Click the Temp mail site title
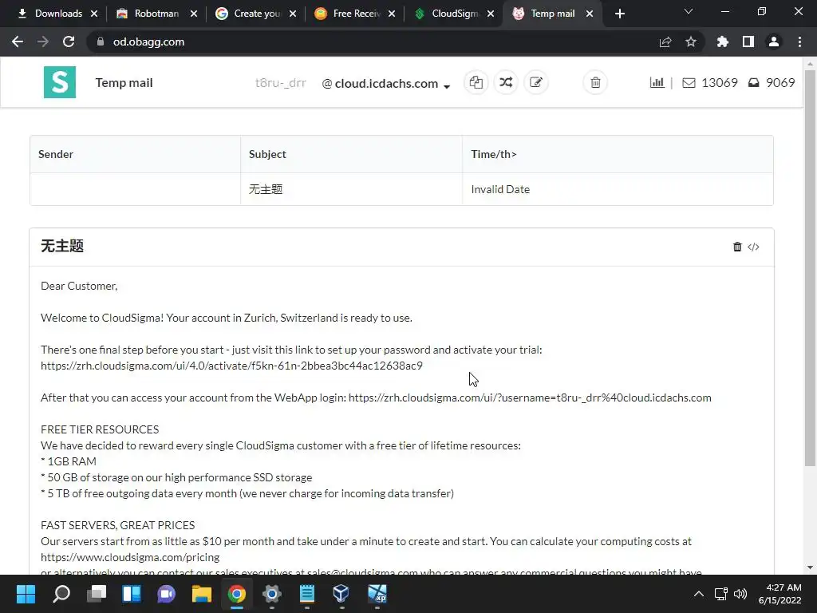 coord(124,83)
